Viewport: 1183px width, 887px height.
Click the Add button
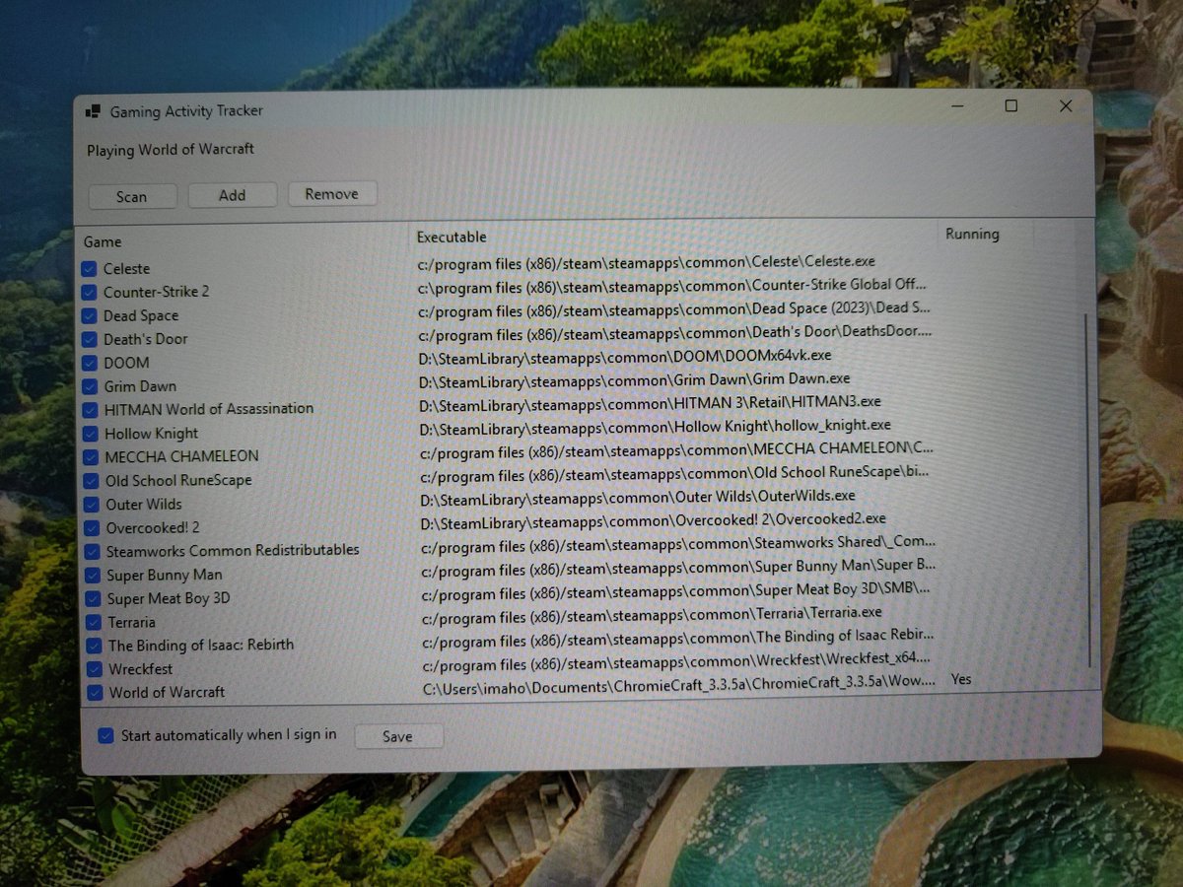232,195
